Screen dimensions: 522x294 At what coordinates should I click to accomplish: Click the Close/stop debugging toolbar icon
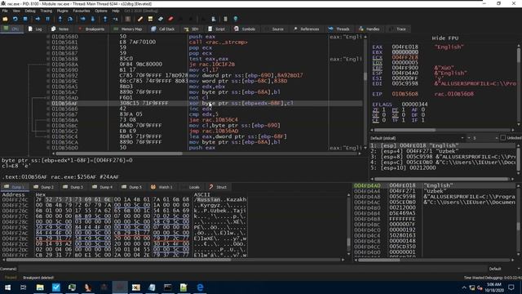coord(25,19)
